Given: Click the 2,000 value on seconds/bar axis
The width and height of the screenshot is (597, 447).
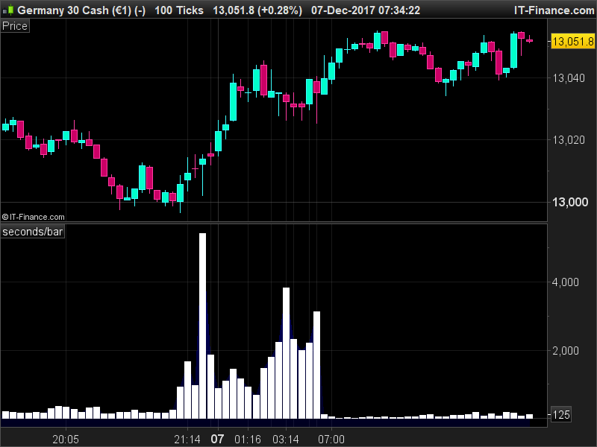Looking at the screenshot, I should tap(566, 351).
